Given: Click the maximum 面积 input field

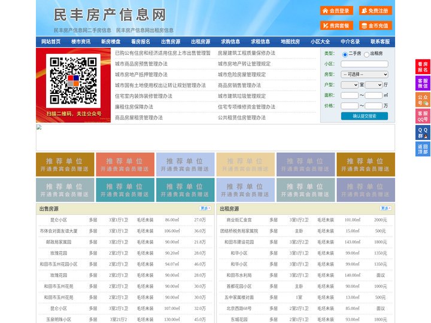Looking at the screenshot, I should (x=374, y=95).
